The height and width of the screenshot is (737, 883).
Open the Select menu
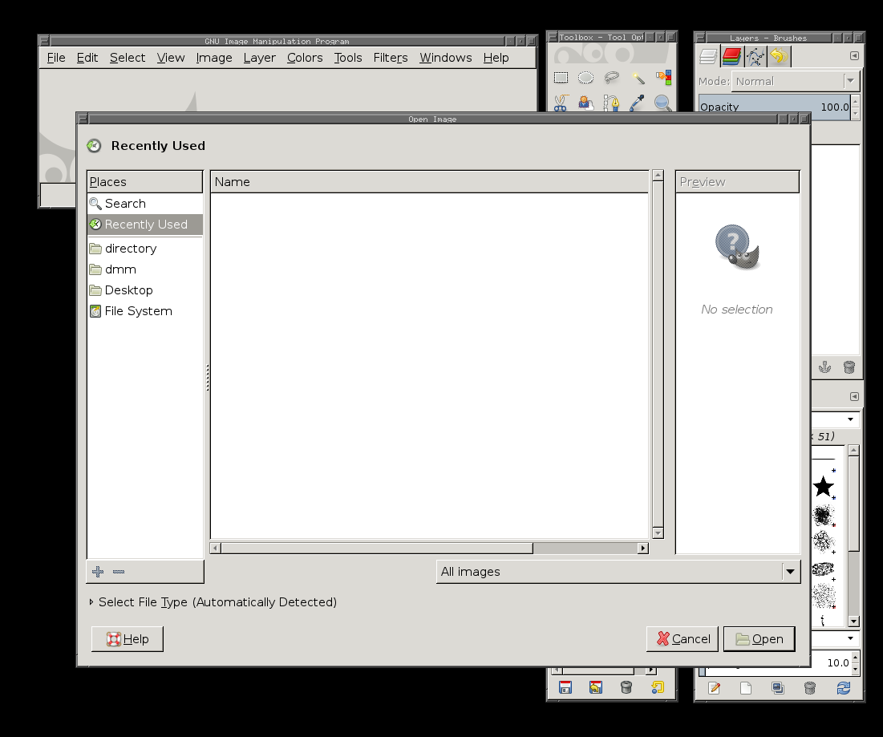[128, 58]
